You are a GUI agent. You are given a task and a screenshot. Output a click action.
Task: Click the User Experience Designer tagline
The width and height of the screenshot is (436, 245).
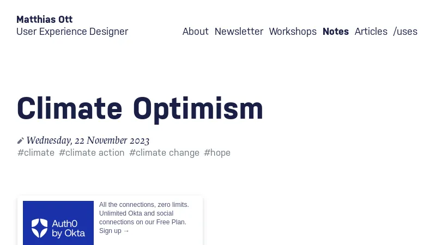click(x=72, y=32)
